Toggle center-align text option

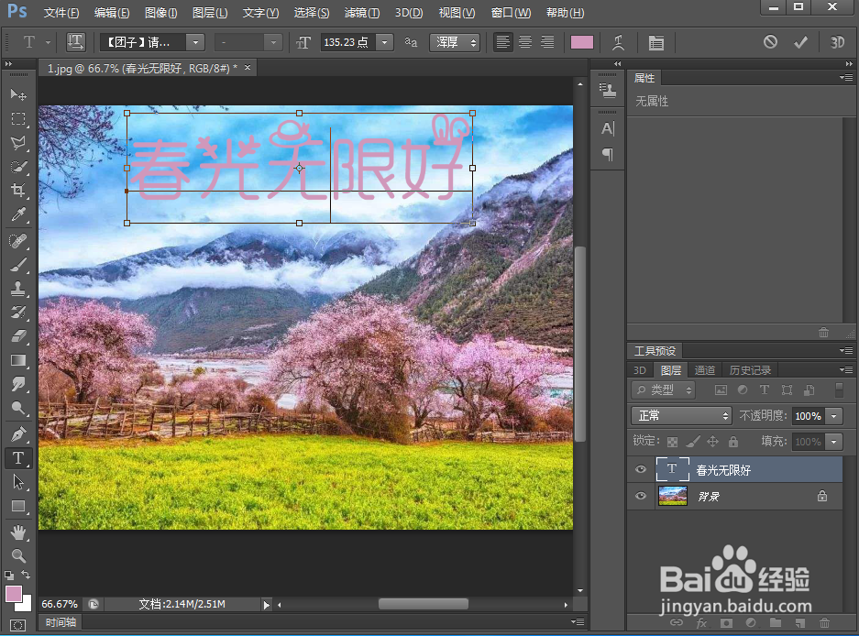(524, 42)
